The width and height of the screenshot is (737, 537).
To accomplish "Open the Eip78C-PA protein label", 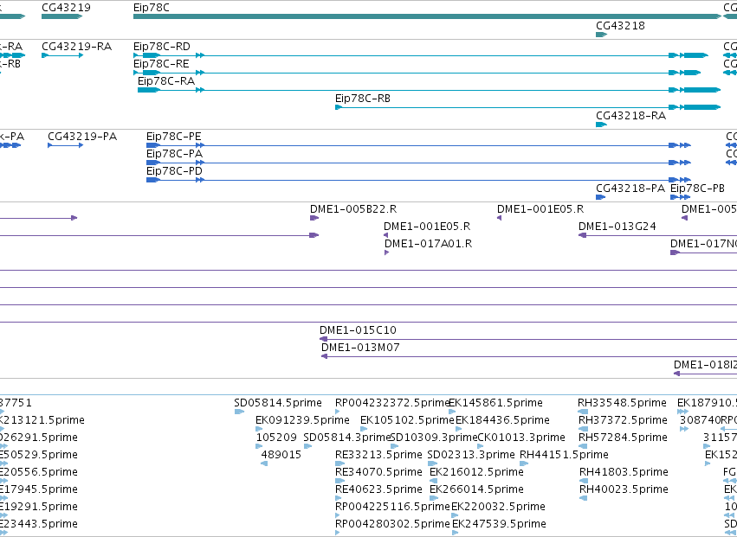I will (x=174, y=154).
